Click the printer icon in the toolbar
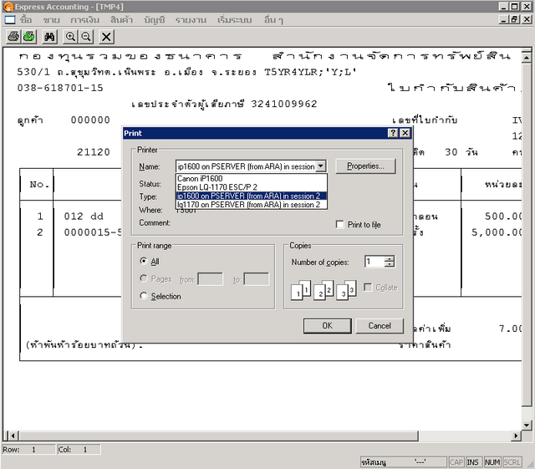The image size is (535, 469). click(13, 37)
